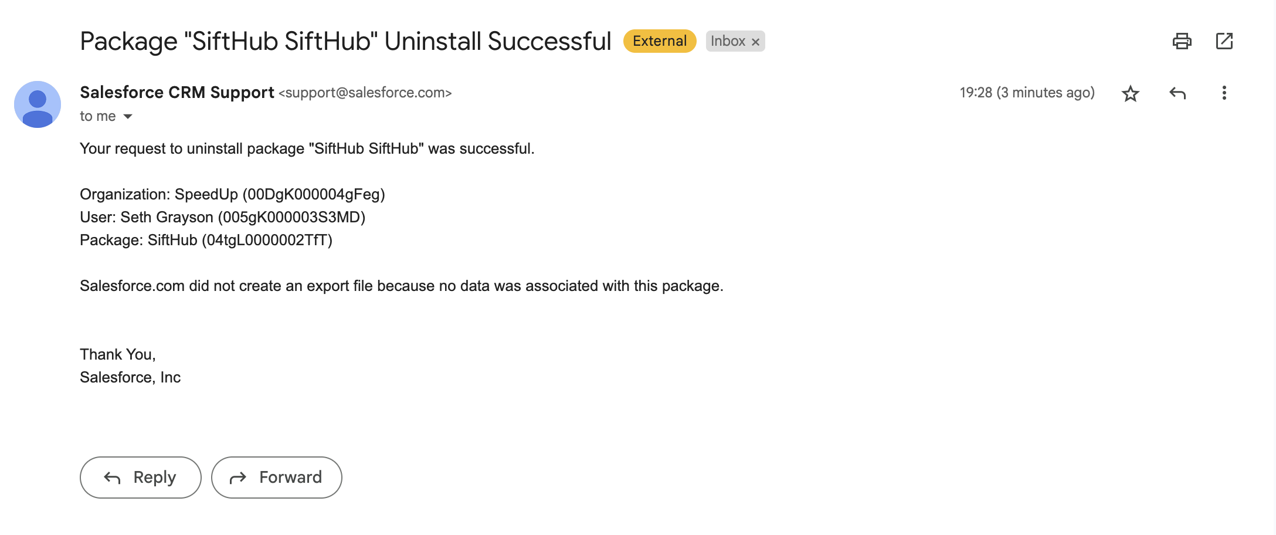Viewport: 1276px width, 535px height.
Task: Click the reply arrow icon beside the star
Action: click(1177, 93)
